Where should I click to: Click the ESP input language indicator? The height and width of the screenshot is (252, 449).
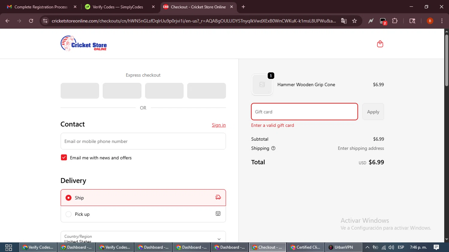401,247
